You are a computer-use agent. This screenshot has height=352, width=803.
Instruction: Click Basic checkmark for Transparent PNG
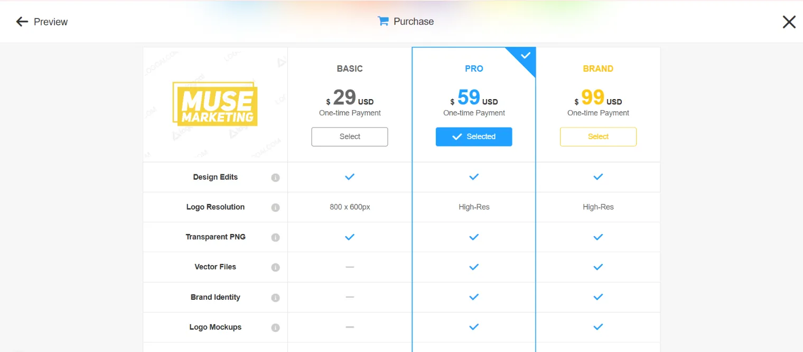point(350,237)
